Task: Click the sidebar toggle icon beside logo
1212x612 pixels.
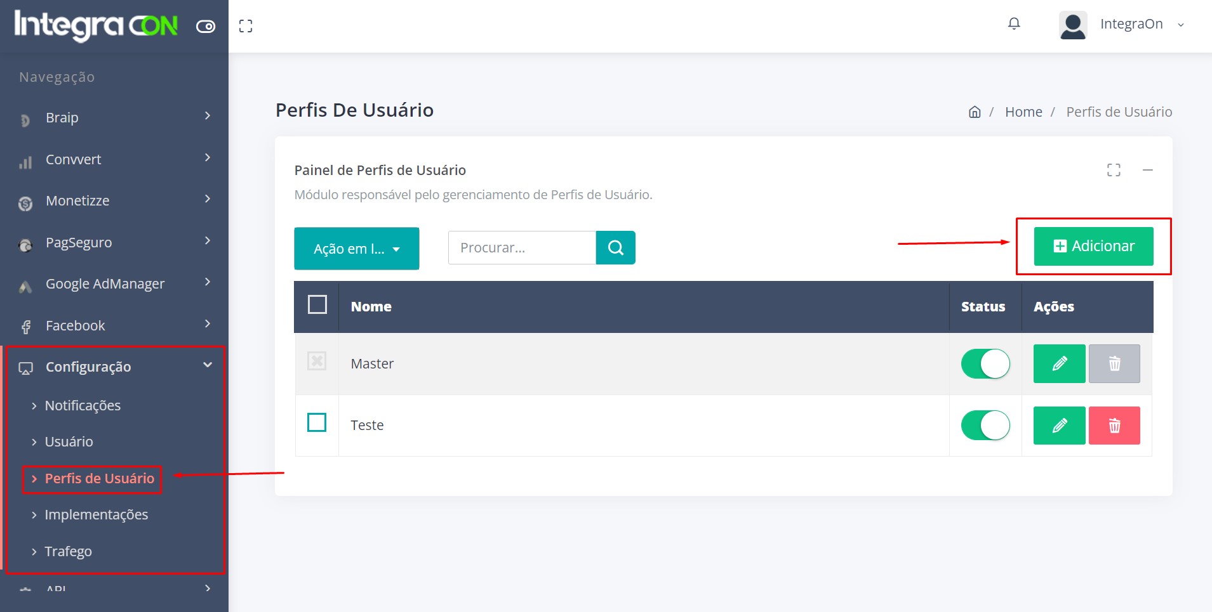Action: (x=206, y=27)
